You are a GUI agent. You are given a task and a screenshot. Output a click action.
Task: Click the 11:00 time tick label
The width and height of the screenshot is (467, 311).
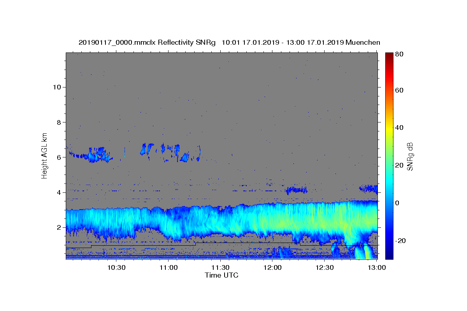[168, 267]
